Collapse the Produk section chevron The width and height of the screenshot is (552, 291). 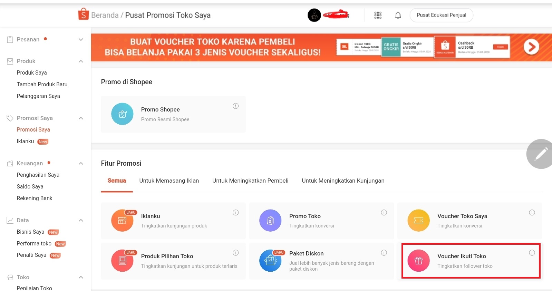(x=81, y=61)
